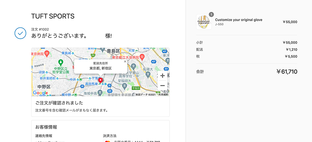Zoom out on the map
This screenshot has height=142, width=312.
click(162, 85)
